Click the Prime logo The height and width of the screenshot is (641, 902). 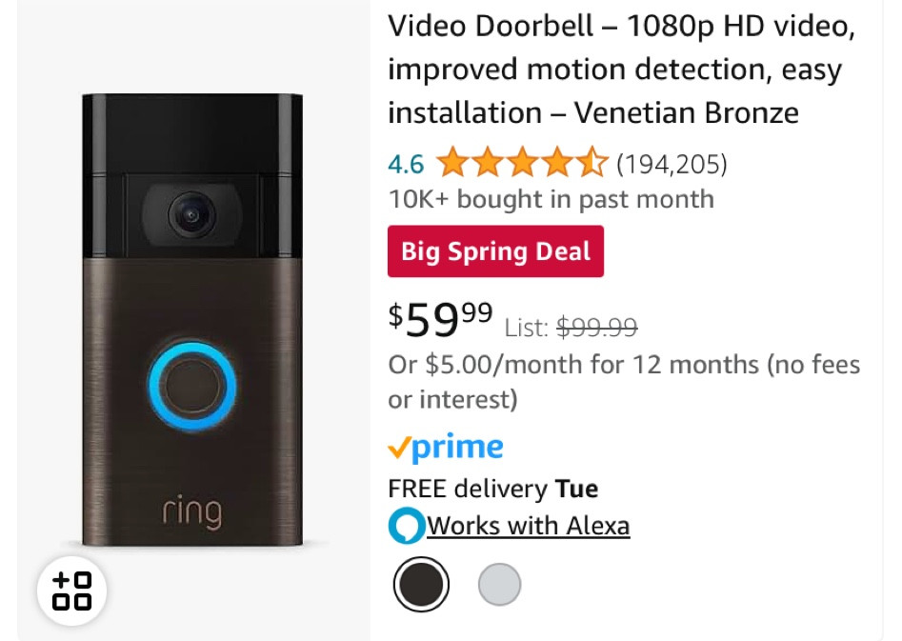pyautogui.click(x=447, y=446)
